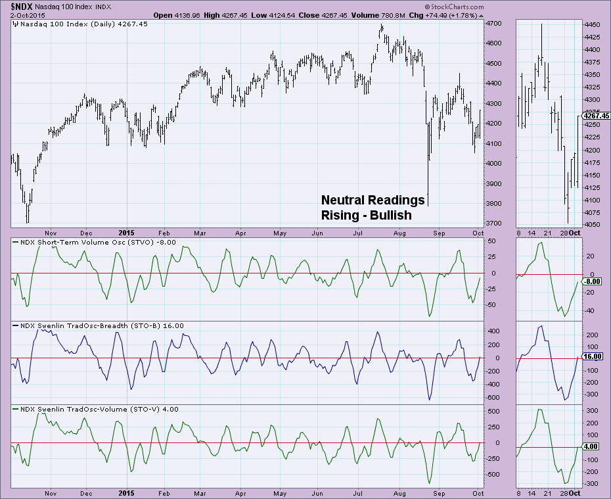Click the Aug label under price chart

click(400, 233)
